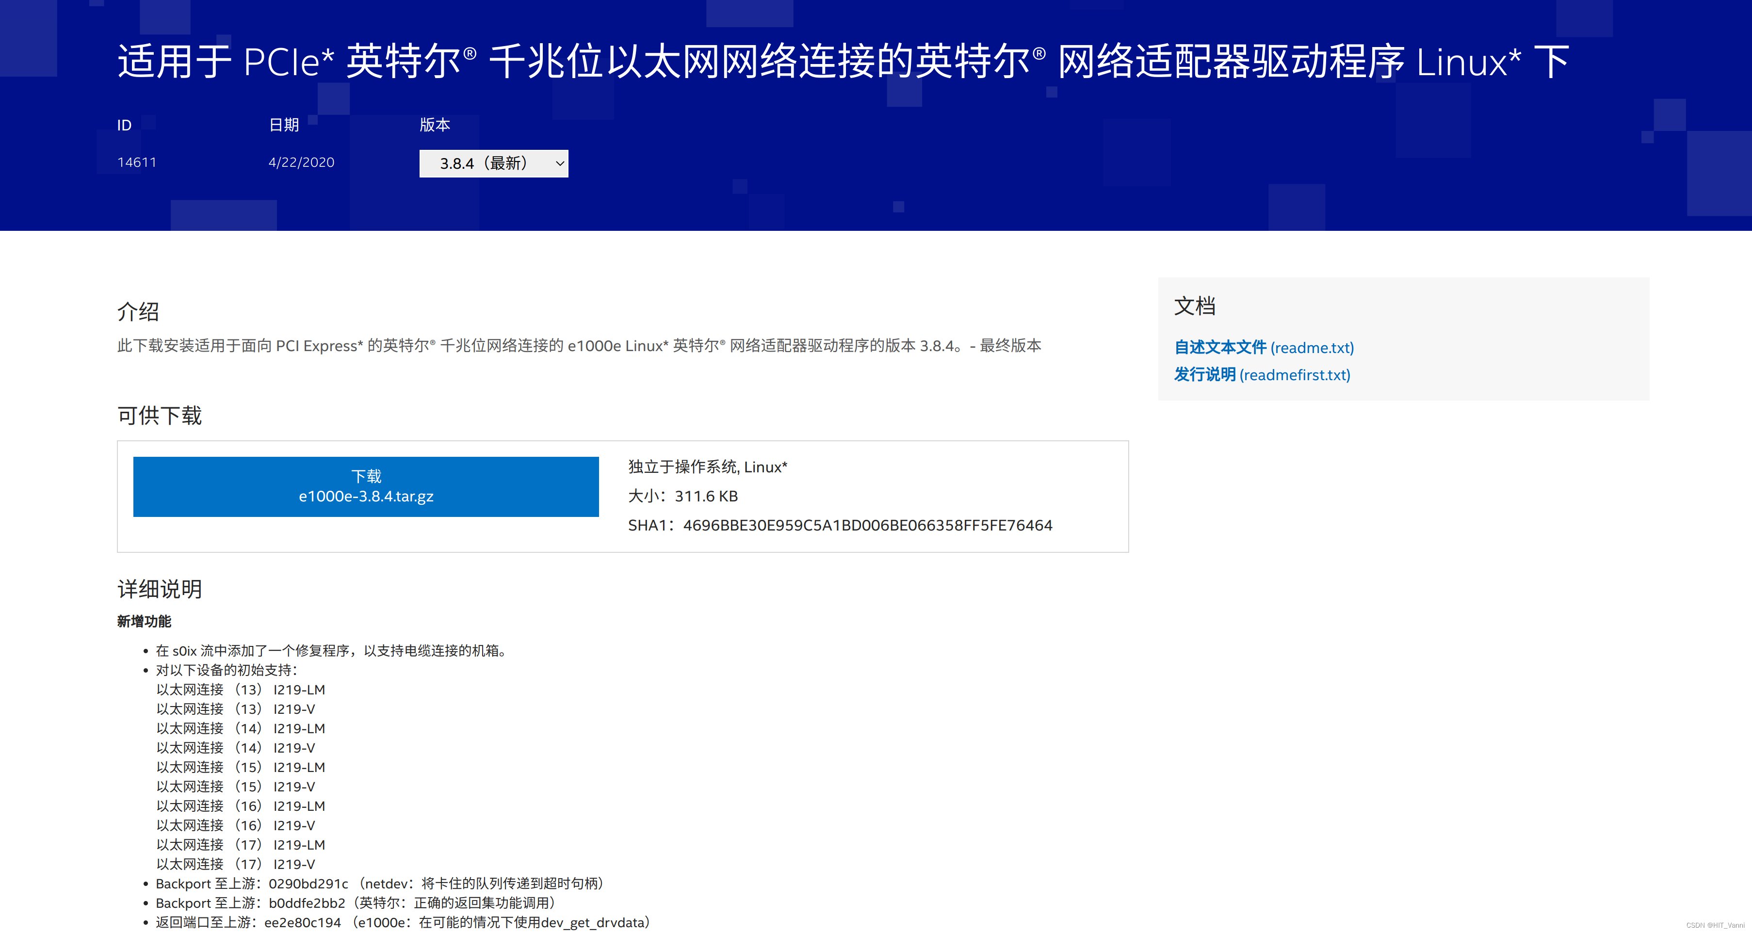Click the date 4/22/2020

pos(301,162)
